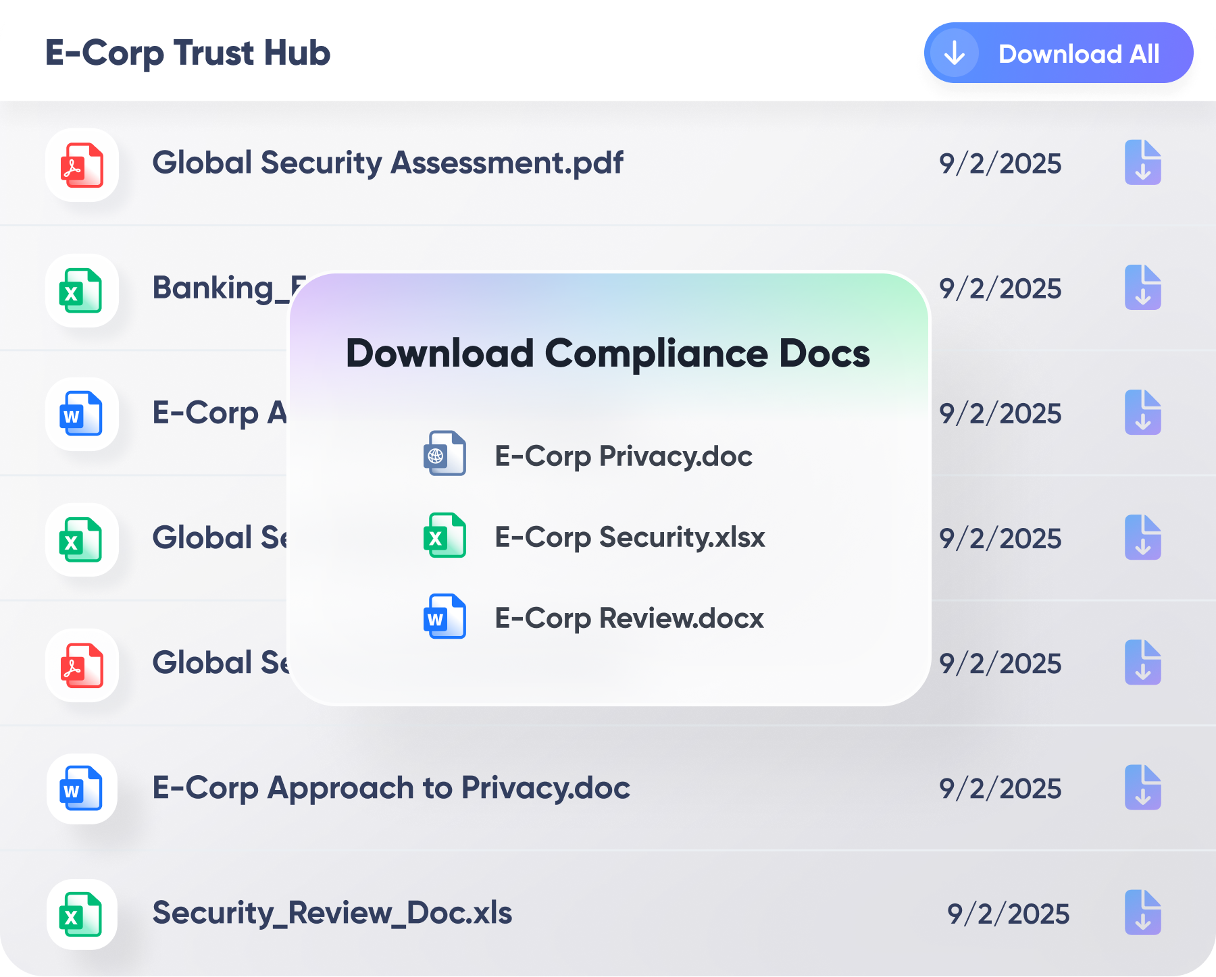The height and width of the screenshot is (977, 1216).
Task: Click the PDF icon beside Global Security Assessment
Action: (x=82, y=165)
